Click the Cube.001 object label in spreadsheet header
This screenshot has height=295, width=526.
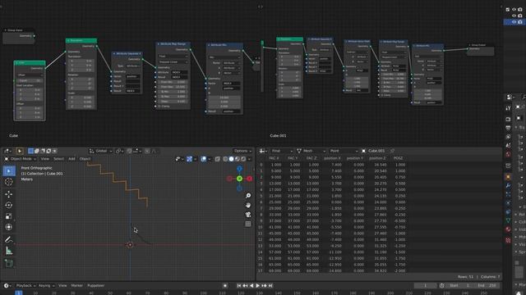pyautogui.click(x=376, y=151)
